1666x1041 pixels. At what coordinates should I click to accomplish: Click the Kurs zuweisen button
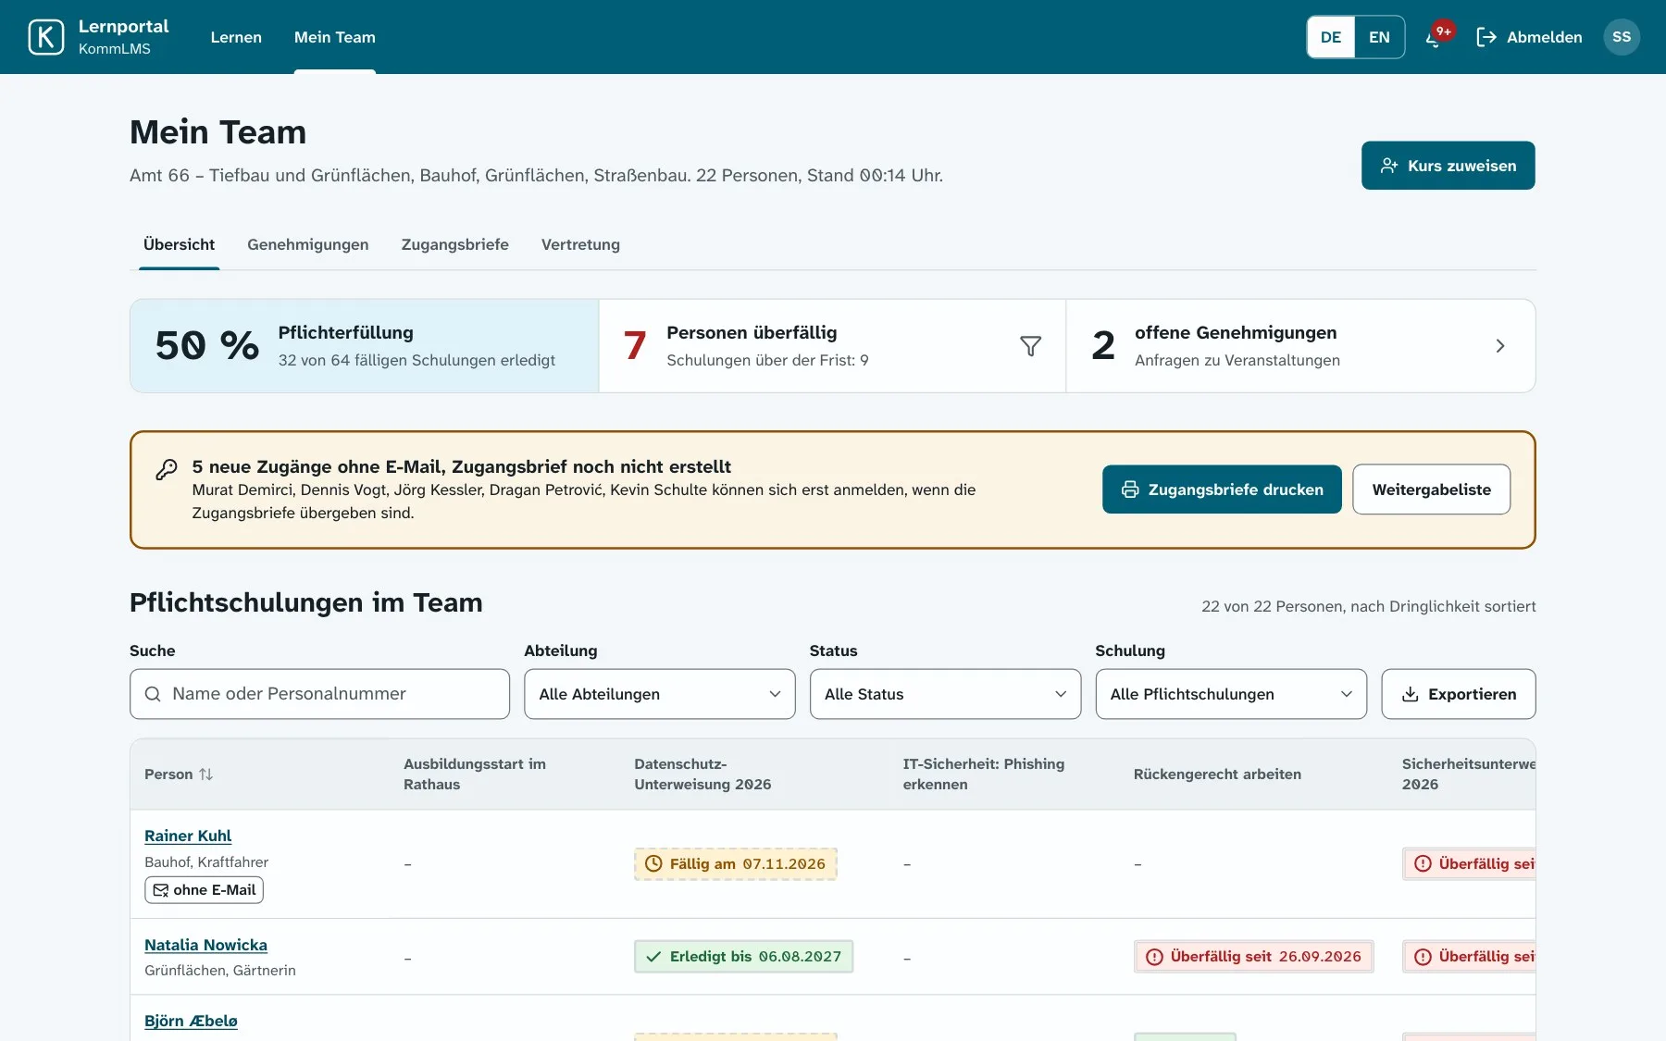(x=1448, y=166)
